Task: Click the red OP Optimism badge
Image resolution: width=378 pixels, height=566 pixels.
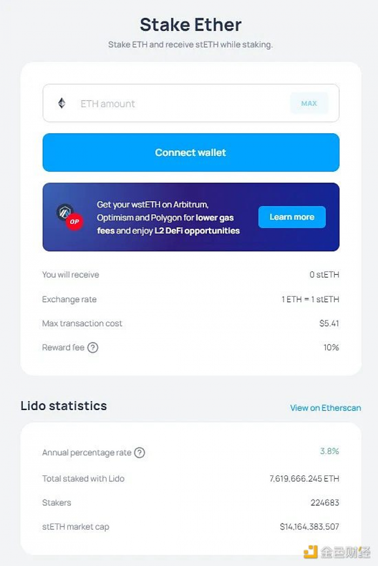Action: pyautogui.click(x=75, y=222)
